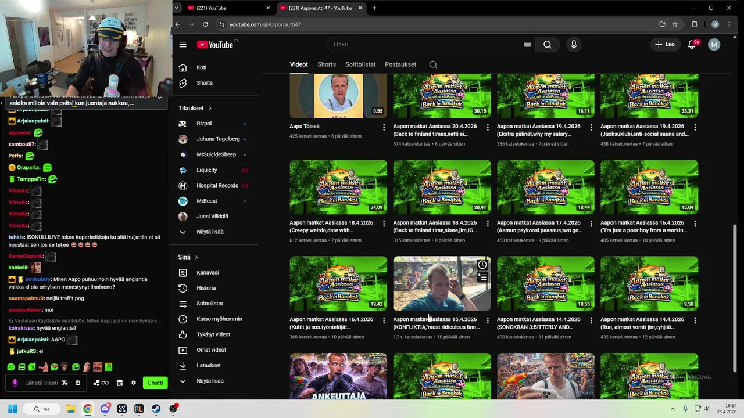
Task: Open the chat shop storefront icon
Action: [120, 383]
